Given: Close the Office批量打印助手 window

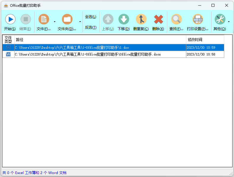Looking at the screenshot, I should coord(227,6).
